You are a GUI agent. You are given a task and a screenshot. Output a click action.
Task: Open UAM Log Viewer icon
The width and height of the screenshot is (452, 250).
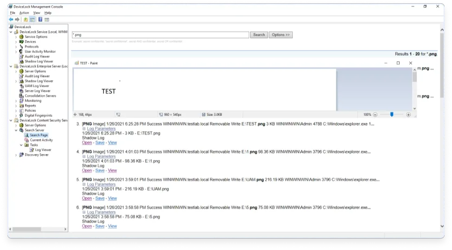[21, 86]
